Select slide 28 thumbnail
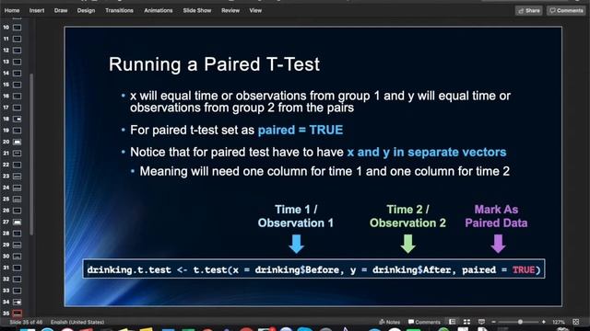 (17, 234)
